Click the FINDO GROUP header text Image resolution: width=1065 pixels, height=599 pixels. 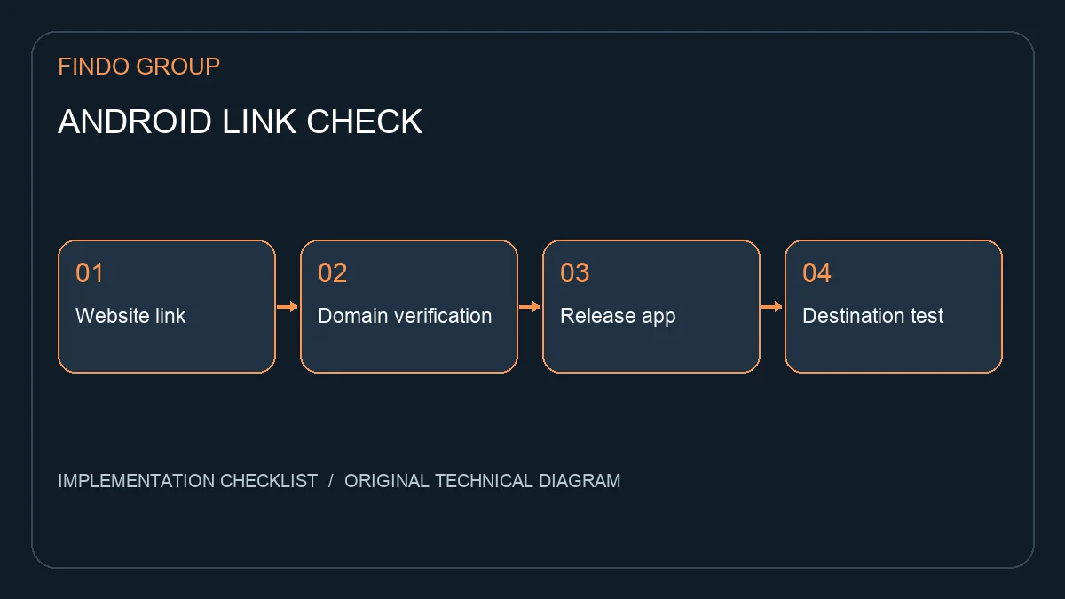(138, 67)
